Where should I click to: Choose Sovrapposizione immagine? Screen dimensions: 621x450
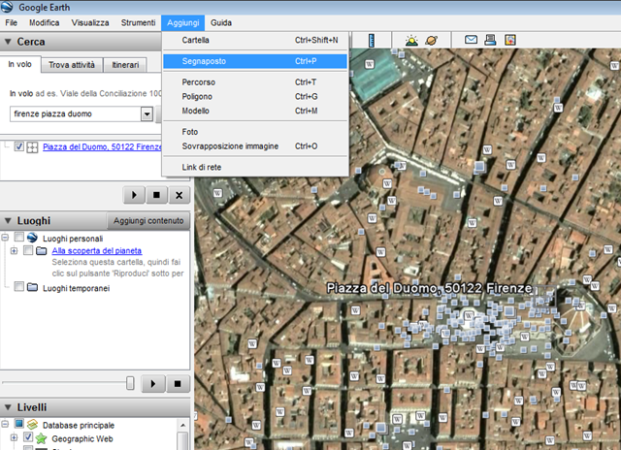(x=255, y=146)
